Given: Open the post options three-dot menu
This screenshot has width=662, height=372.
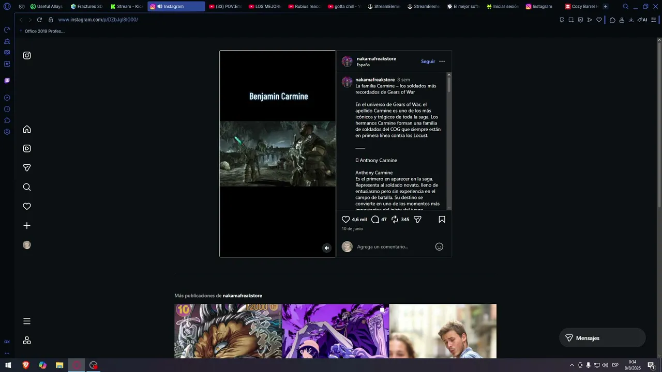Looking at the screenshot, I should click(x=442, y=61).
